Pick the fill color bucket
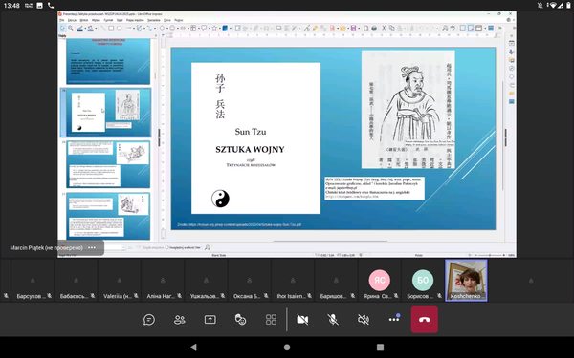Viewport: 574px width, 358px height. [90, 28]
